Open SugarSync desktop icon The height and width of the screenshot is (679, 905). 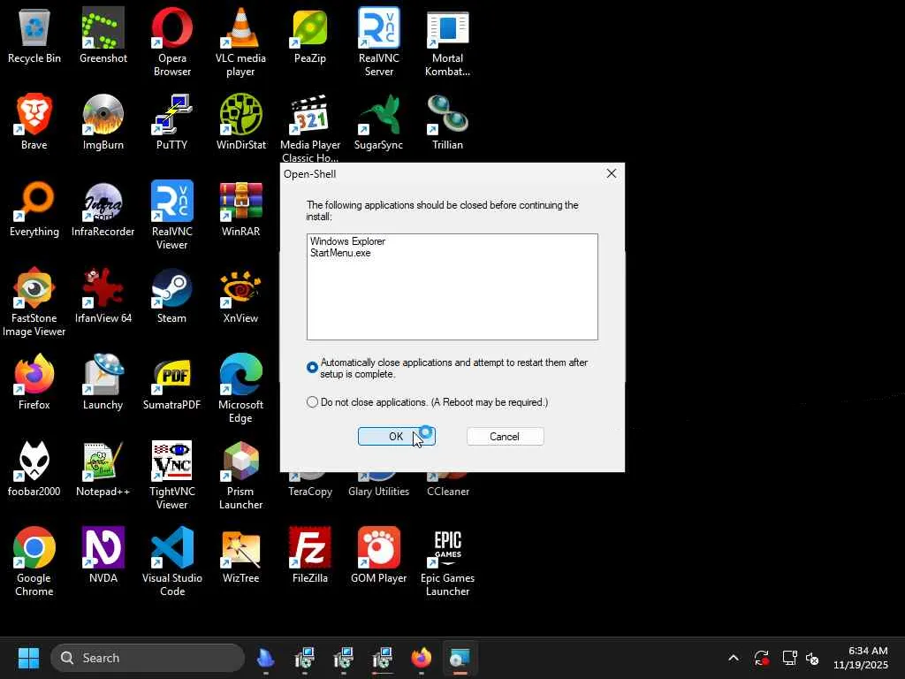pos(378,122)
